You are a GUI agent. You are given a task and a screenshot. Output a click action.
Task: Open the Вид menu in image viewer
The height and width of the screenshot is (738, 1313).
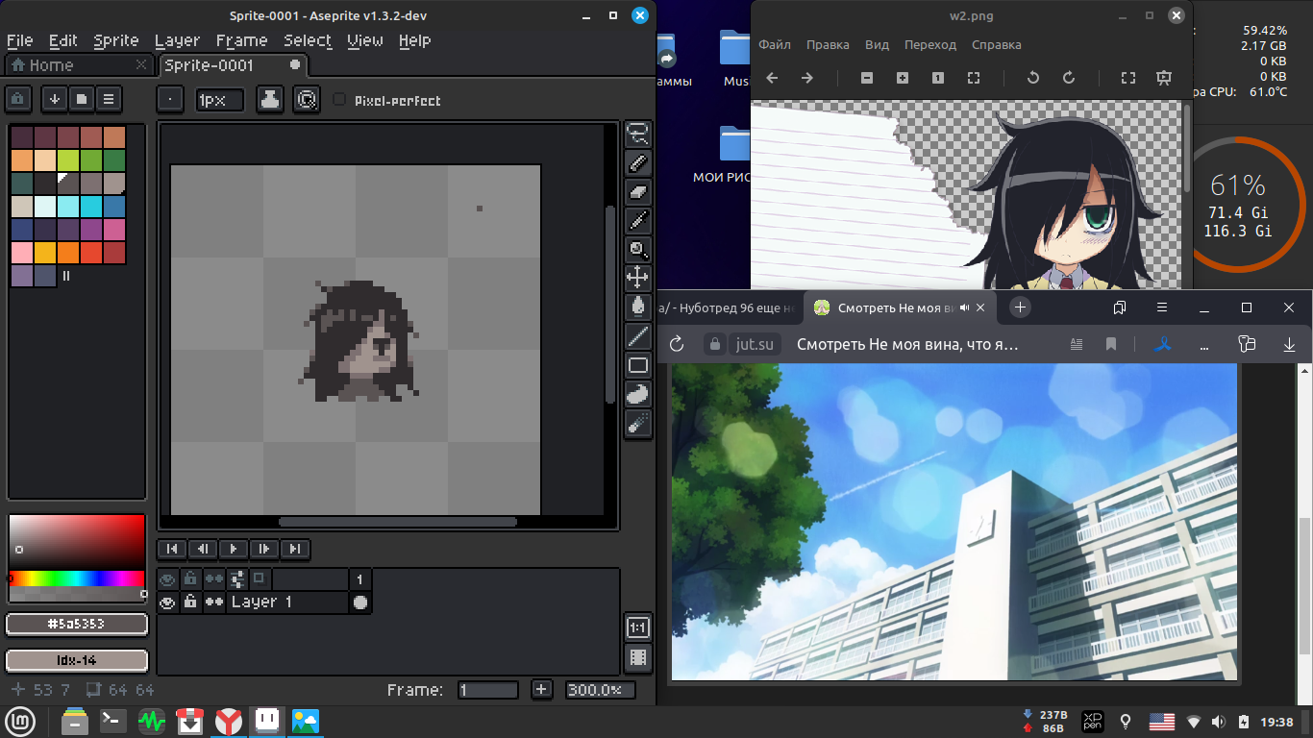click(x=877, y=45)
